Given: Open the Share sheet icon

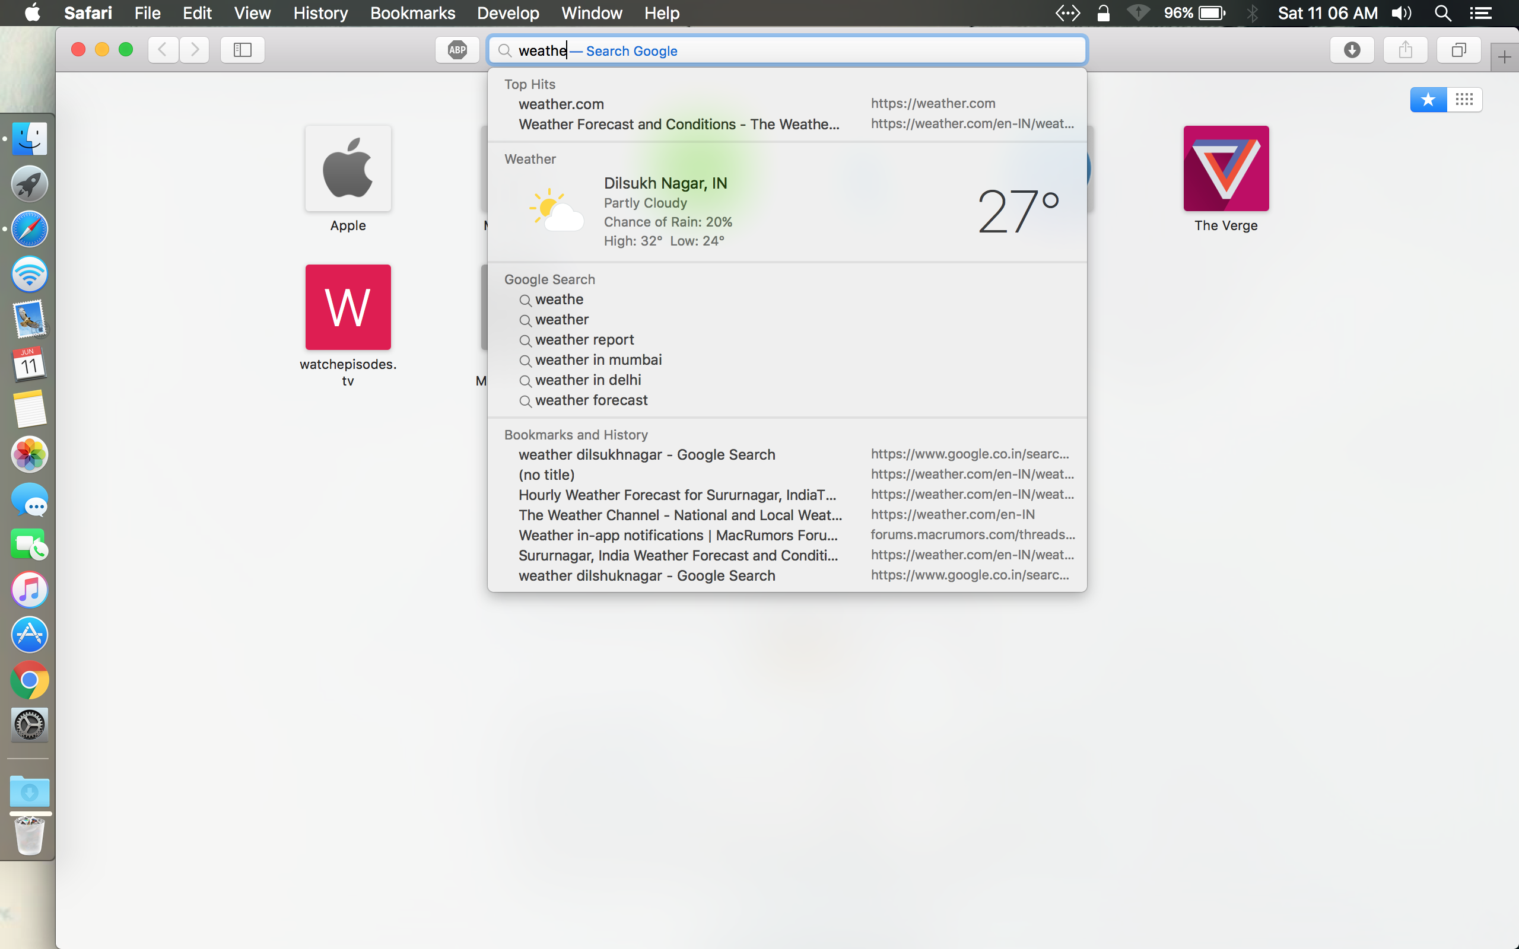Looking at the screenshot, I should click(1406, 50).
